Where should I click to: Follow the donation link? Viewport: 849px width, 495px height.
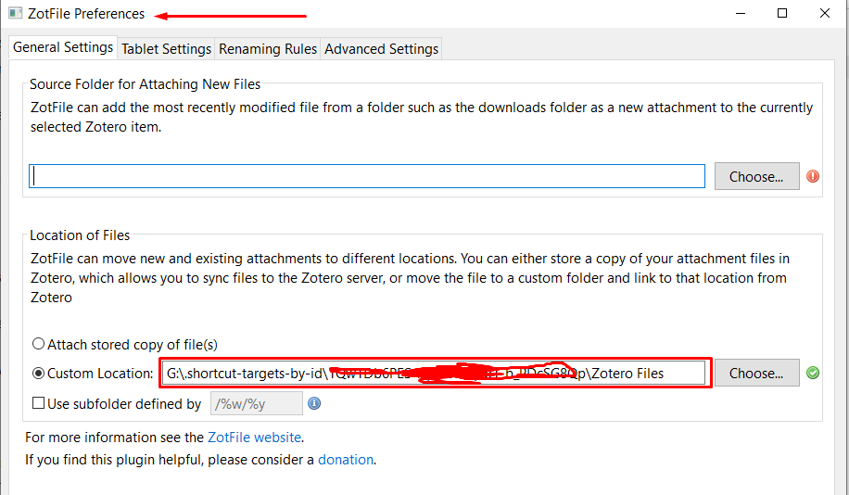tap(346, 460)
